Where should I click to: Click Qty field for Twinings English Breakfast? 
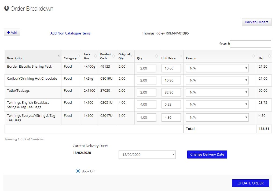tap(146, 104)
